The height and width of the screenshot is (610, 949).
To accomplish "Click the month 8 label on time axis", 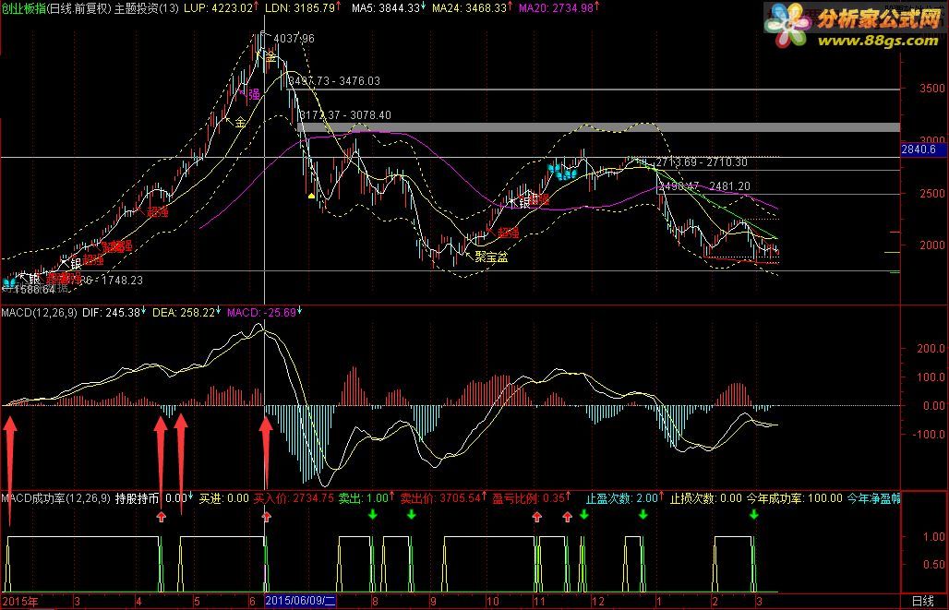I will [375, 602].
